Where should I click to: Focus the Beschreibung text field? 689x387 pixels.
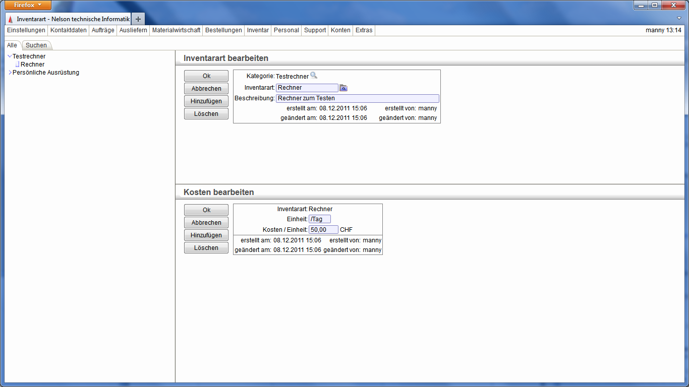(357, 98)
